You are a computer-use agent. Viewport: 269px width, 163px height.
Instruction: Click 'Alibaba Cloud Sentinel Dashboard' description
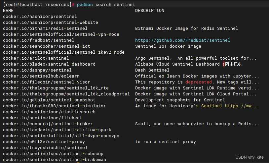[189, 64]
